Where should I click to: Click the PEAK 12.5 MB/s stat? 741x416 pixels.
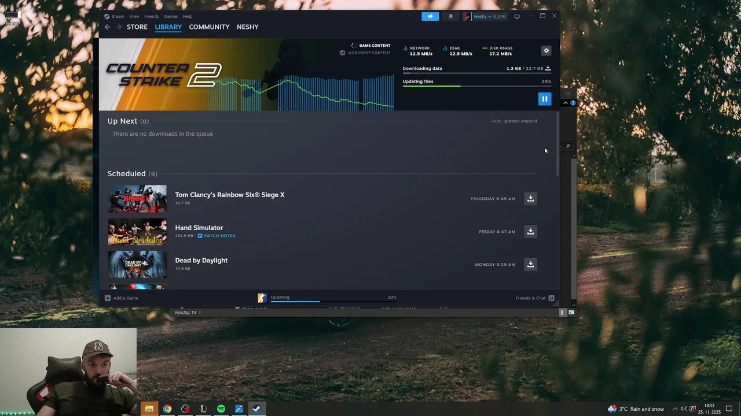pyautogui.click(x=458, y=51)
